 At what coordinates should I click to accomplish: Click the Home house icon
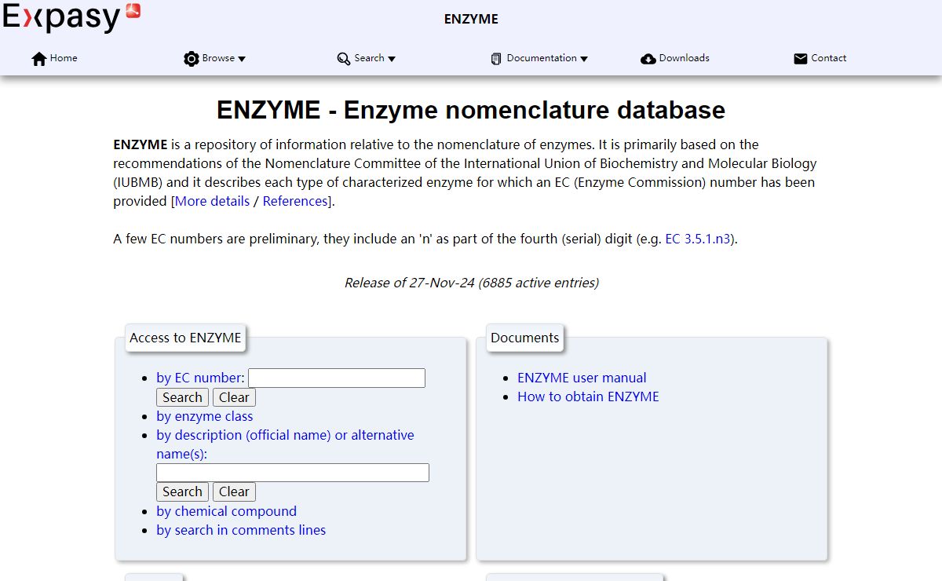coord(39,59)
